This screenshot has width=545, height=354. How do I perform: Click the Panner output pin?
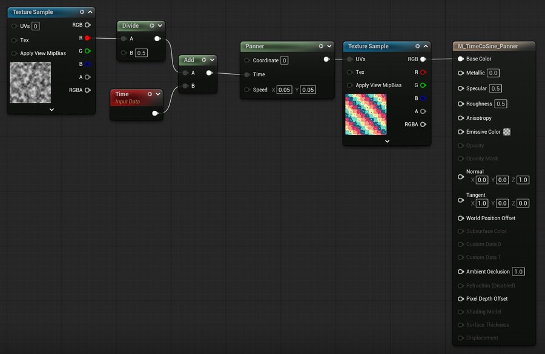click(326, 59)
